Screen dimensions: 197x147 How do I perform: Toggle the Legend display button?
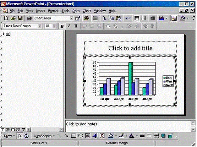174,18
